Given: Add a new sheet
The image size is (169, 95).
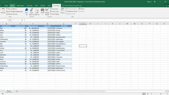Looking at the screenshot, I should click(17, 91).
